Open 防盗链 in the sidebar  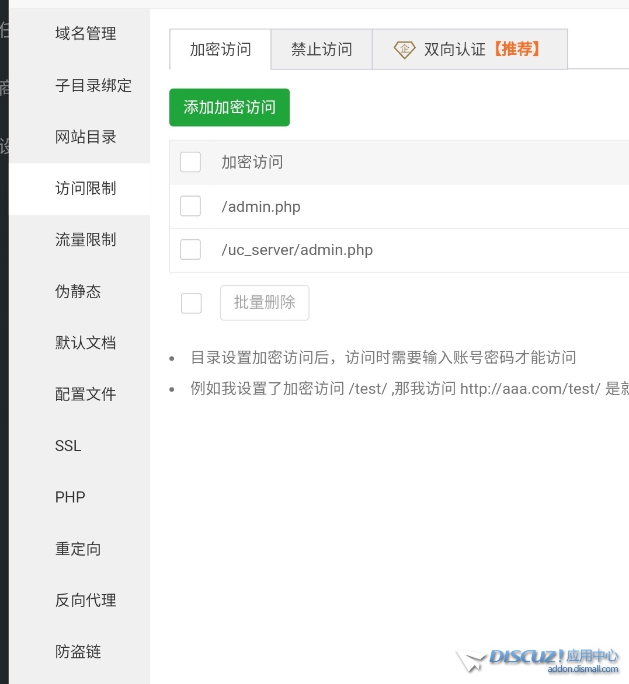point(78,651)
